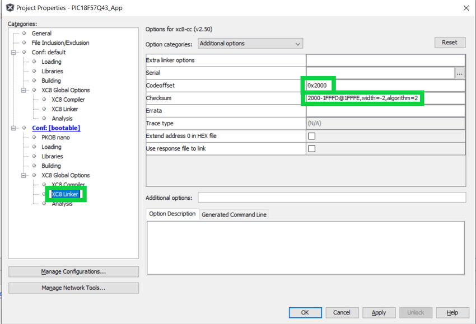The height and width of the screenshot is (324, 476).
Task: Enable Extend address 0 in HEX file
Action: coord(312,136)
